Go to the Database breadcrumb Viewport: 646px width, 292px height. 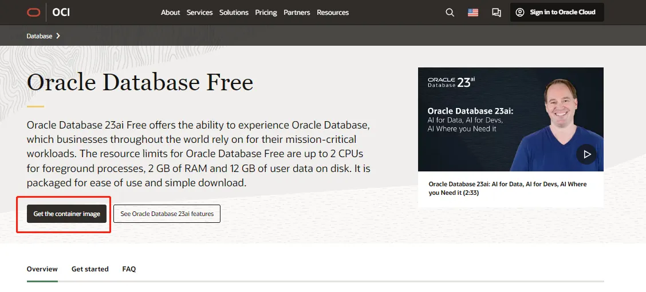coord(39,36)
